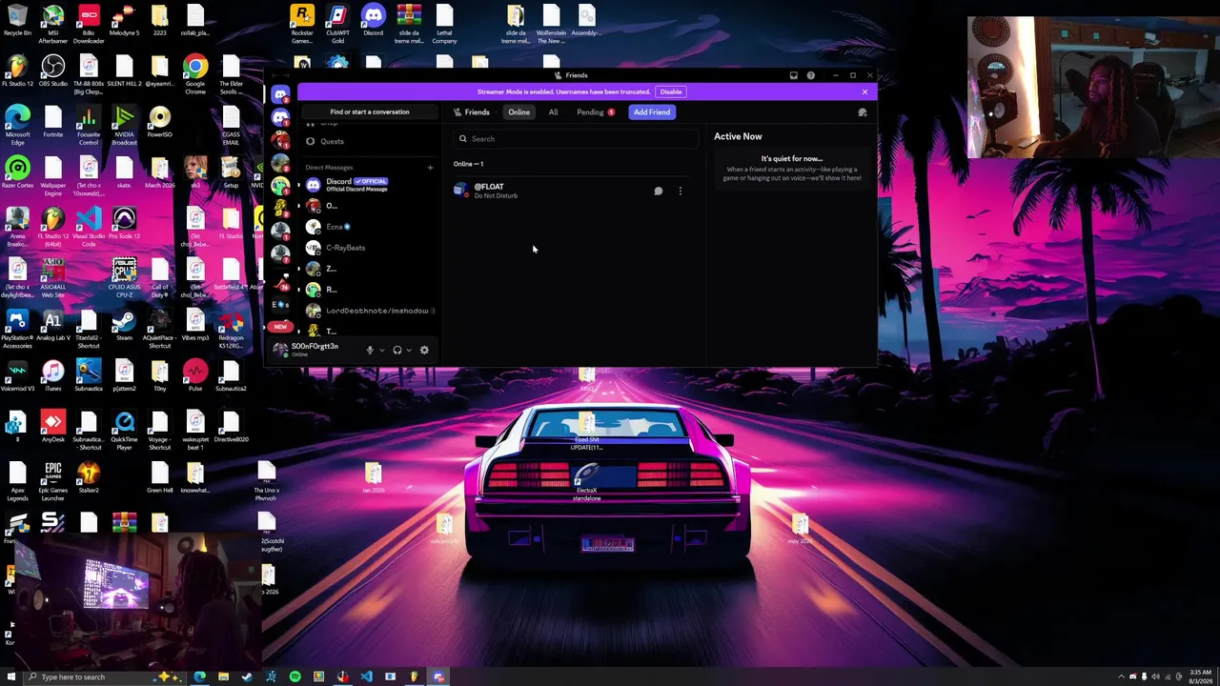The image size is (1220, 686).
Task: Show hidden system tray icons
Action: [x=1121, y=676]
